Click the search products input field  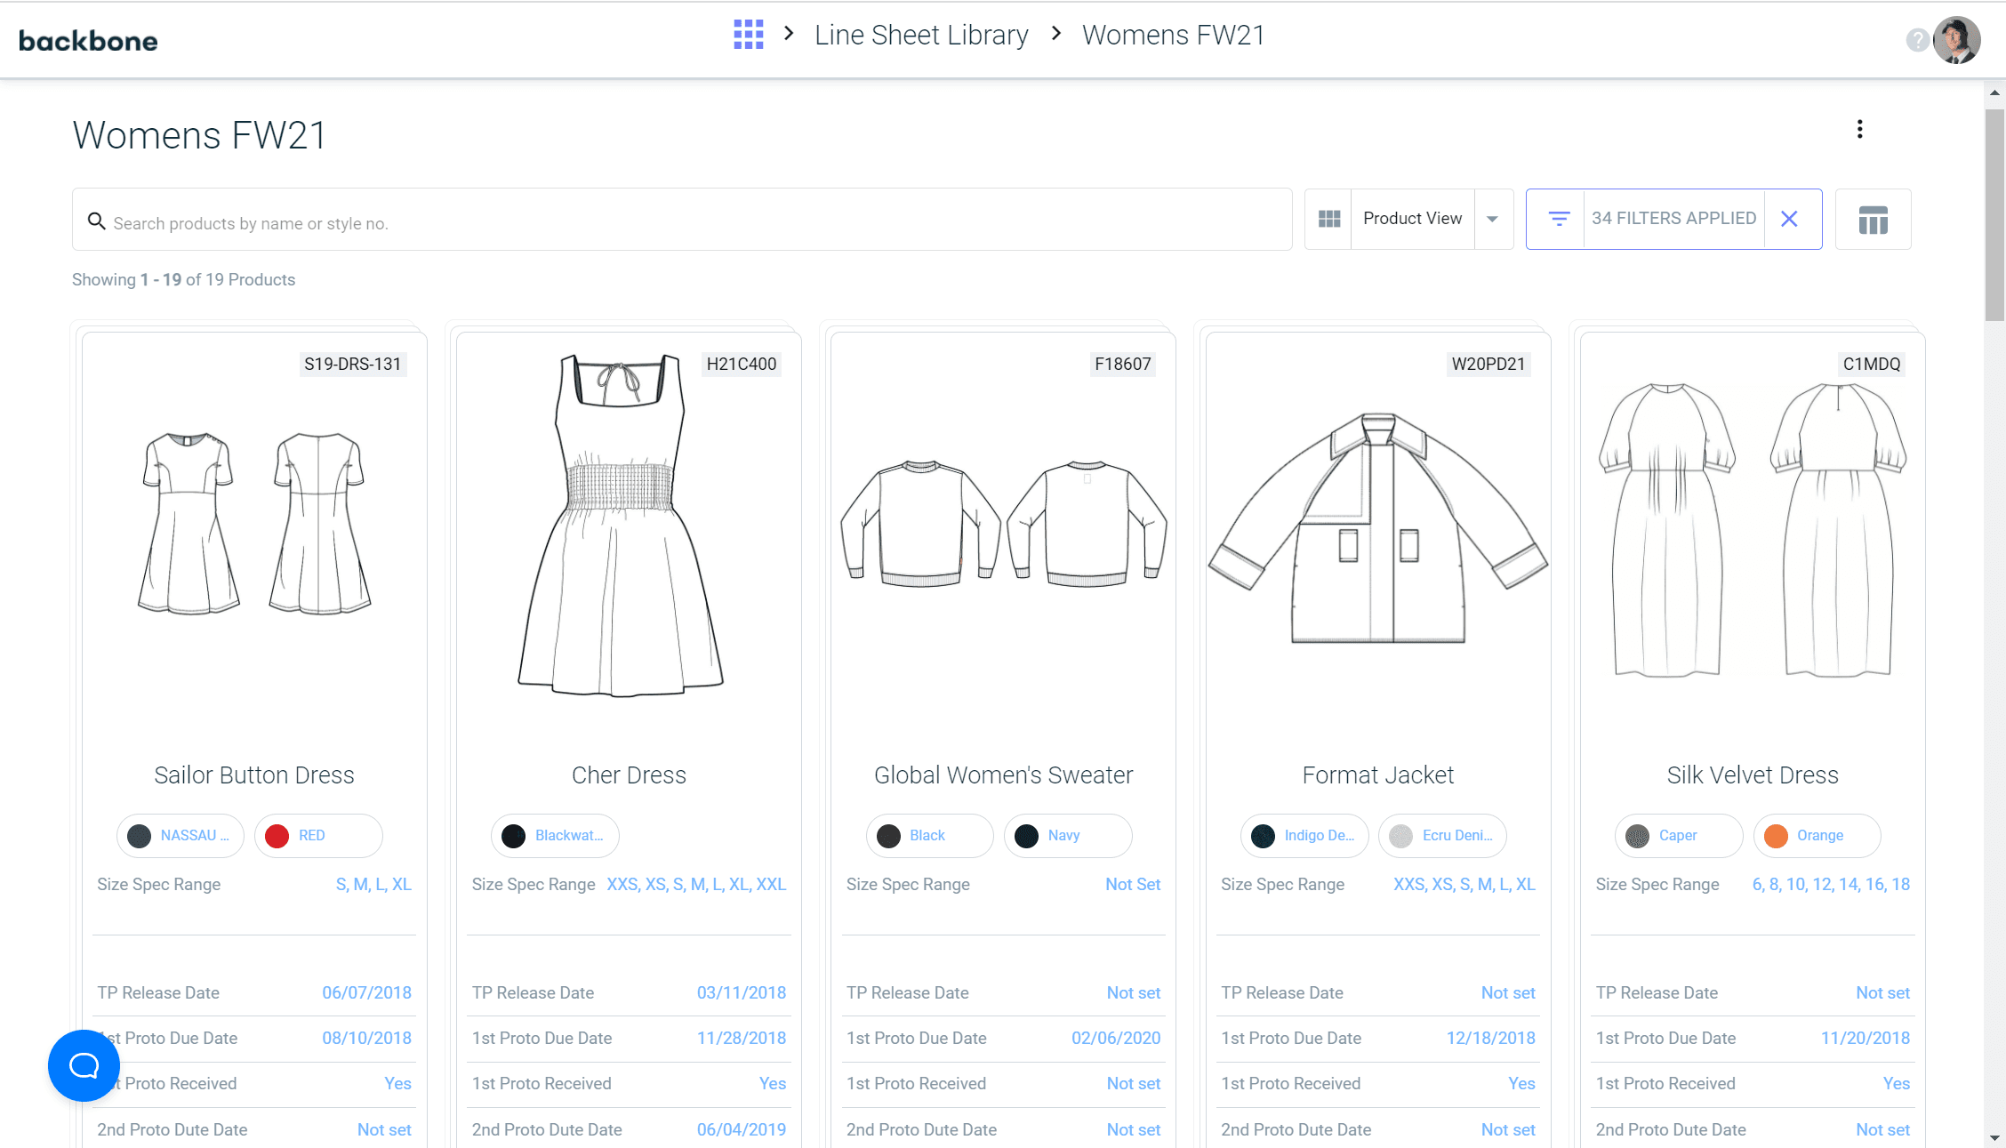[681, 223]
